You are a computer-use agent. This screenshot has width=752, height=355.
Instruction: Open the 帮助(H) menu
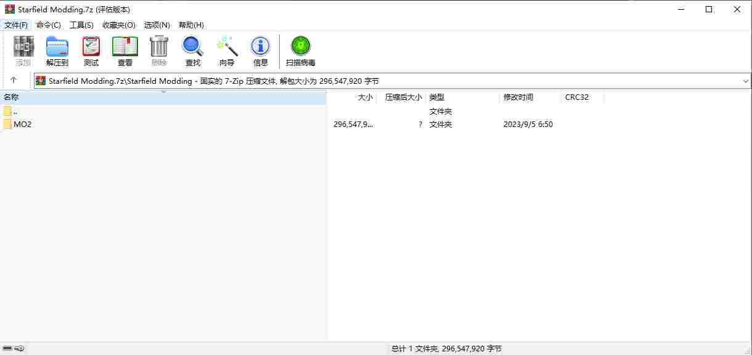coord(191,25)
